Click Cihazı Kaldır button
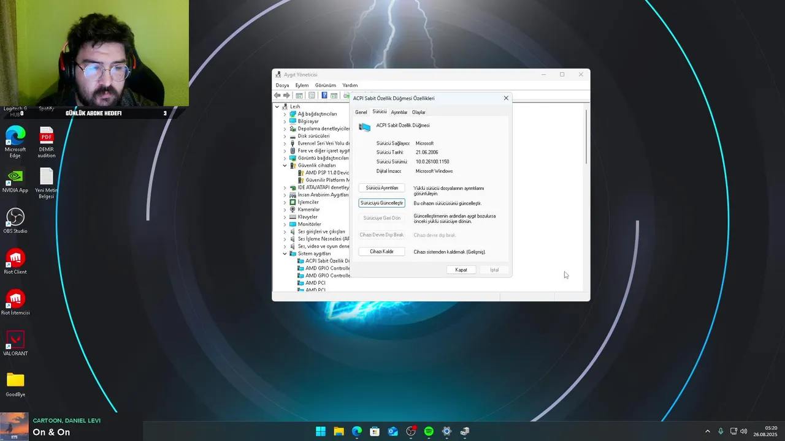This screenshot has height=441, width=785. coord(381,252)
